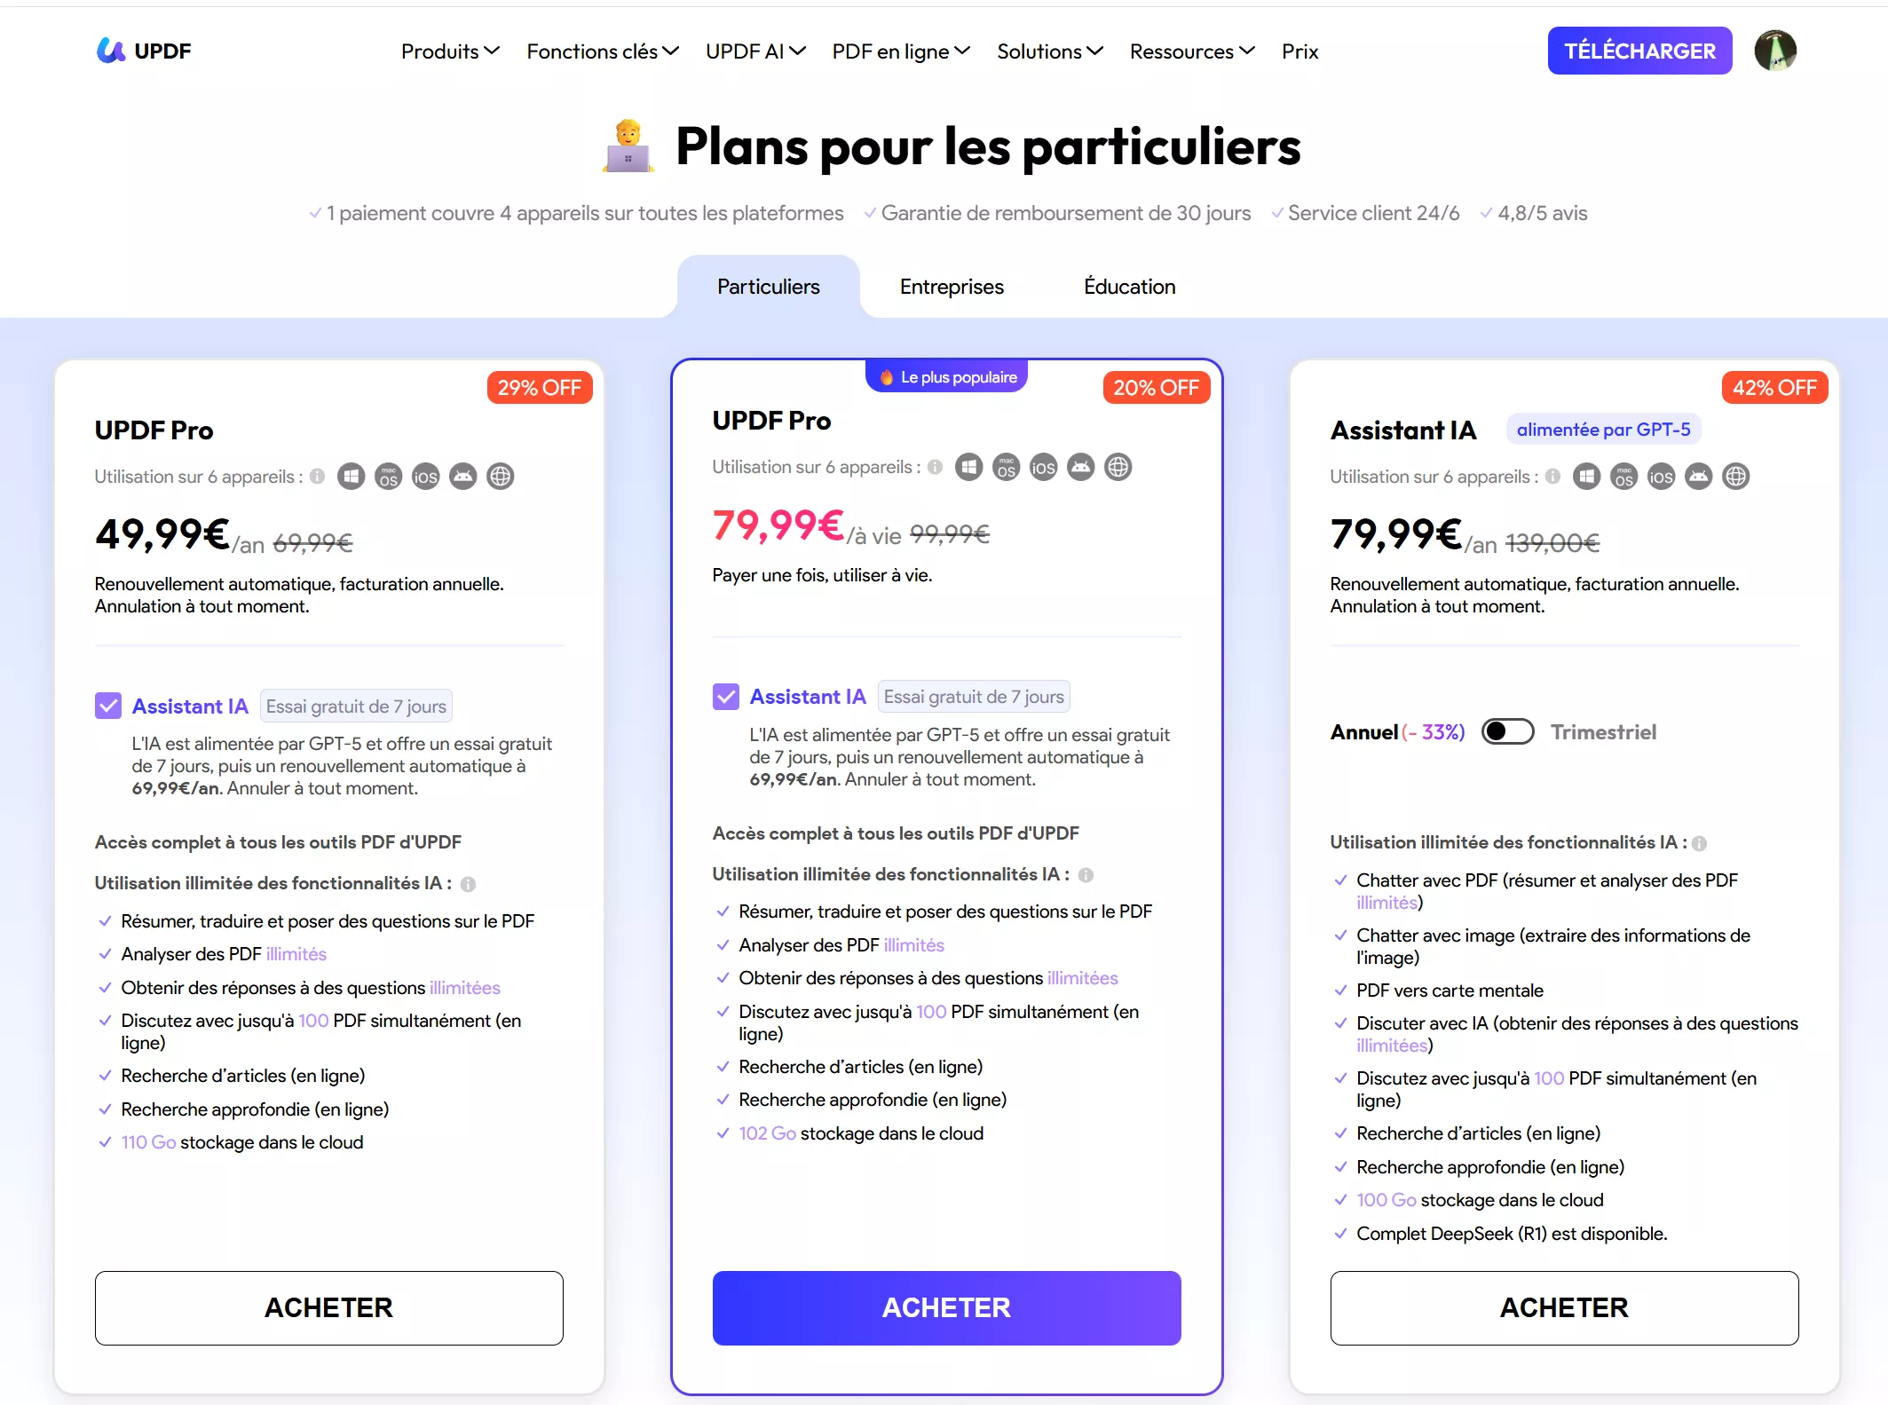Click info icon beside devices in lifetime plan

935,467
